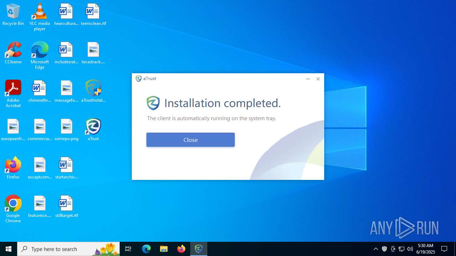Select the teensclean.rtf file icon

(93, 15)
